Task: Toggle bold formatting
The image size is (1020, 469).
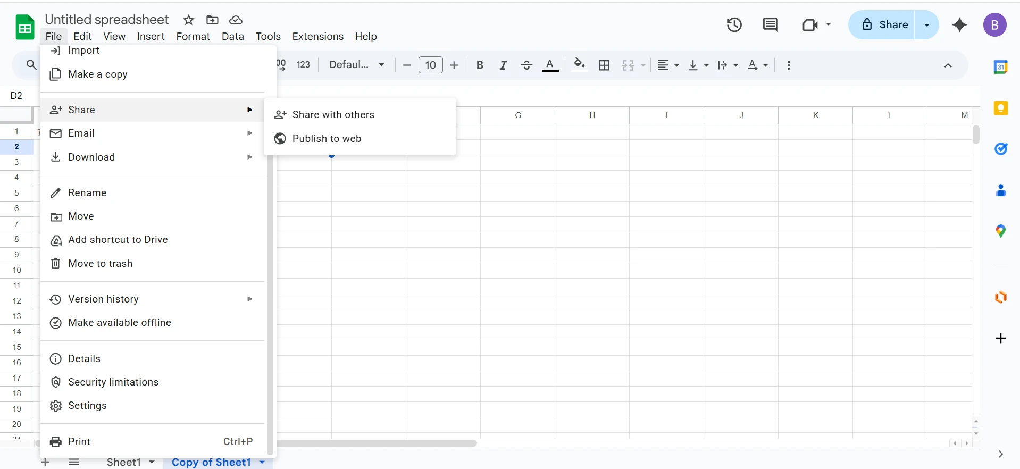Action: 480,65
